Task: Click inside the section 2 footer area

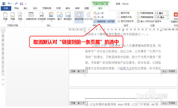Action: coord(123,80)
